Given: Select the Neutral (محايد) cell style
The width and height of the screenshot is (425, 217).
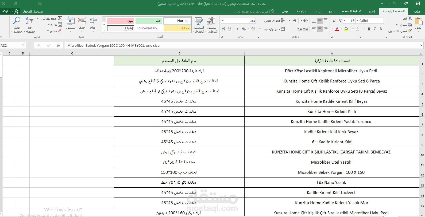Looking at the screenshot, I should coord(177,28).
